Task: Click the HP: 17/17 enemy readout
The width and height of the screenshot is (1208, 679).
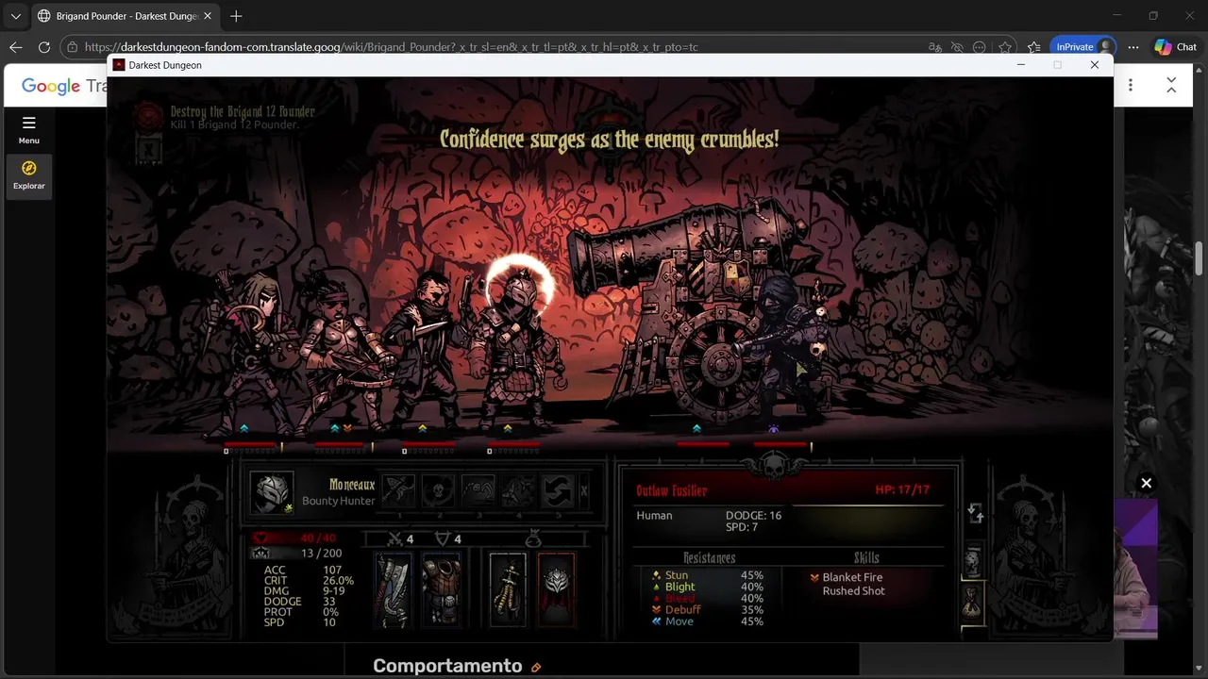Action: point(902,490)
